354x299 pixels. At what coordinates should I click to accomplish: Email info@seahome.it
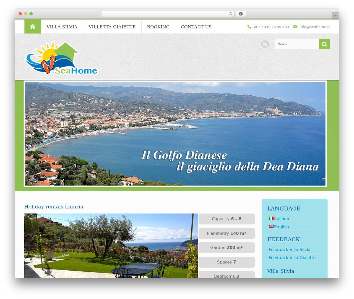pos(314,27)
